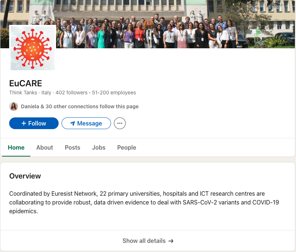The image size is (296, 252).
Task: View the Jobs tab
Action: click(99, 147)
